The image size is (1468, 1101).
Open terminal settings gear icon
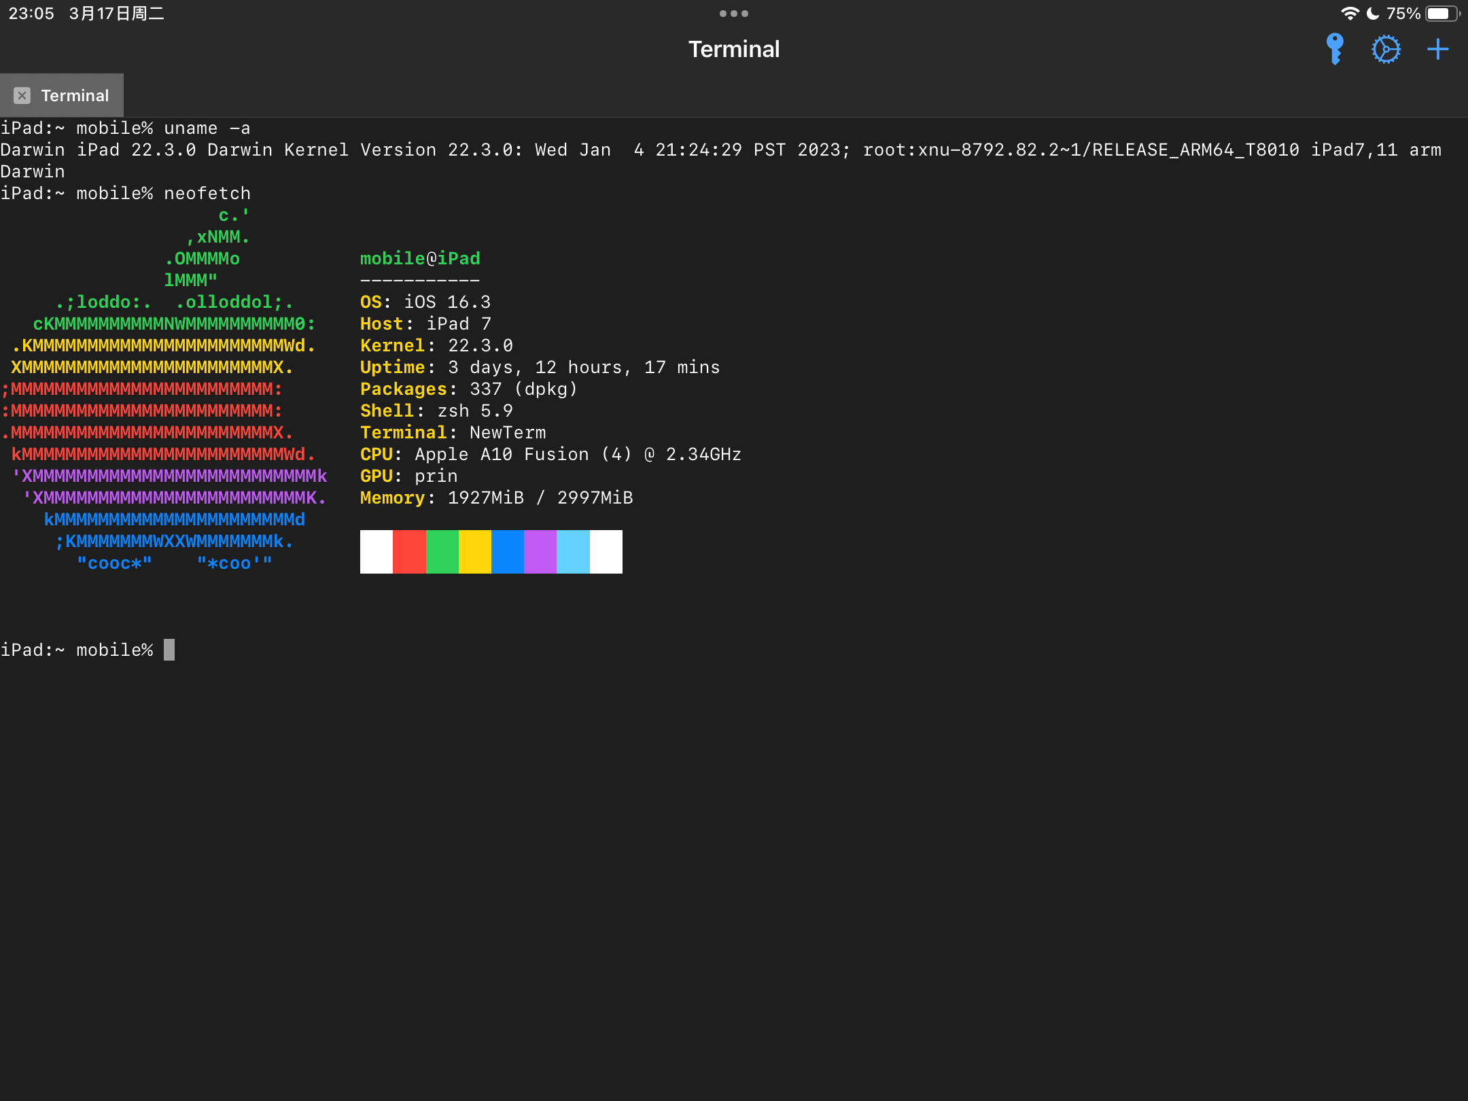1386,49
